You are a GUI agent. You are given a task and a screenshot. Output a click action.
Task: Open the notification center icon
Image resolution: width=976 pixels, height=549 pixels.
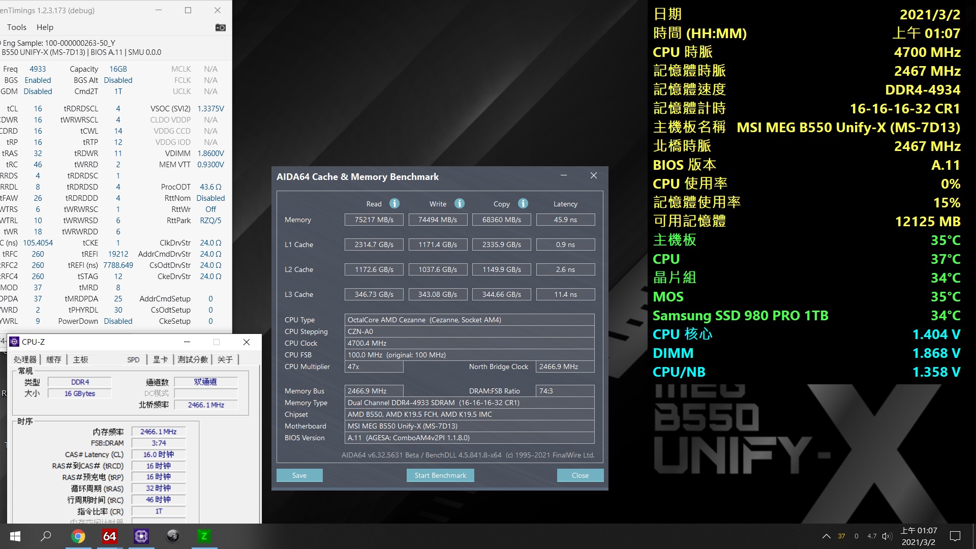955,536
